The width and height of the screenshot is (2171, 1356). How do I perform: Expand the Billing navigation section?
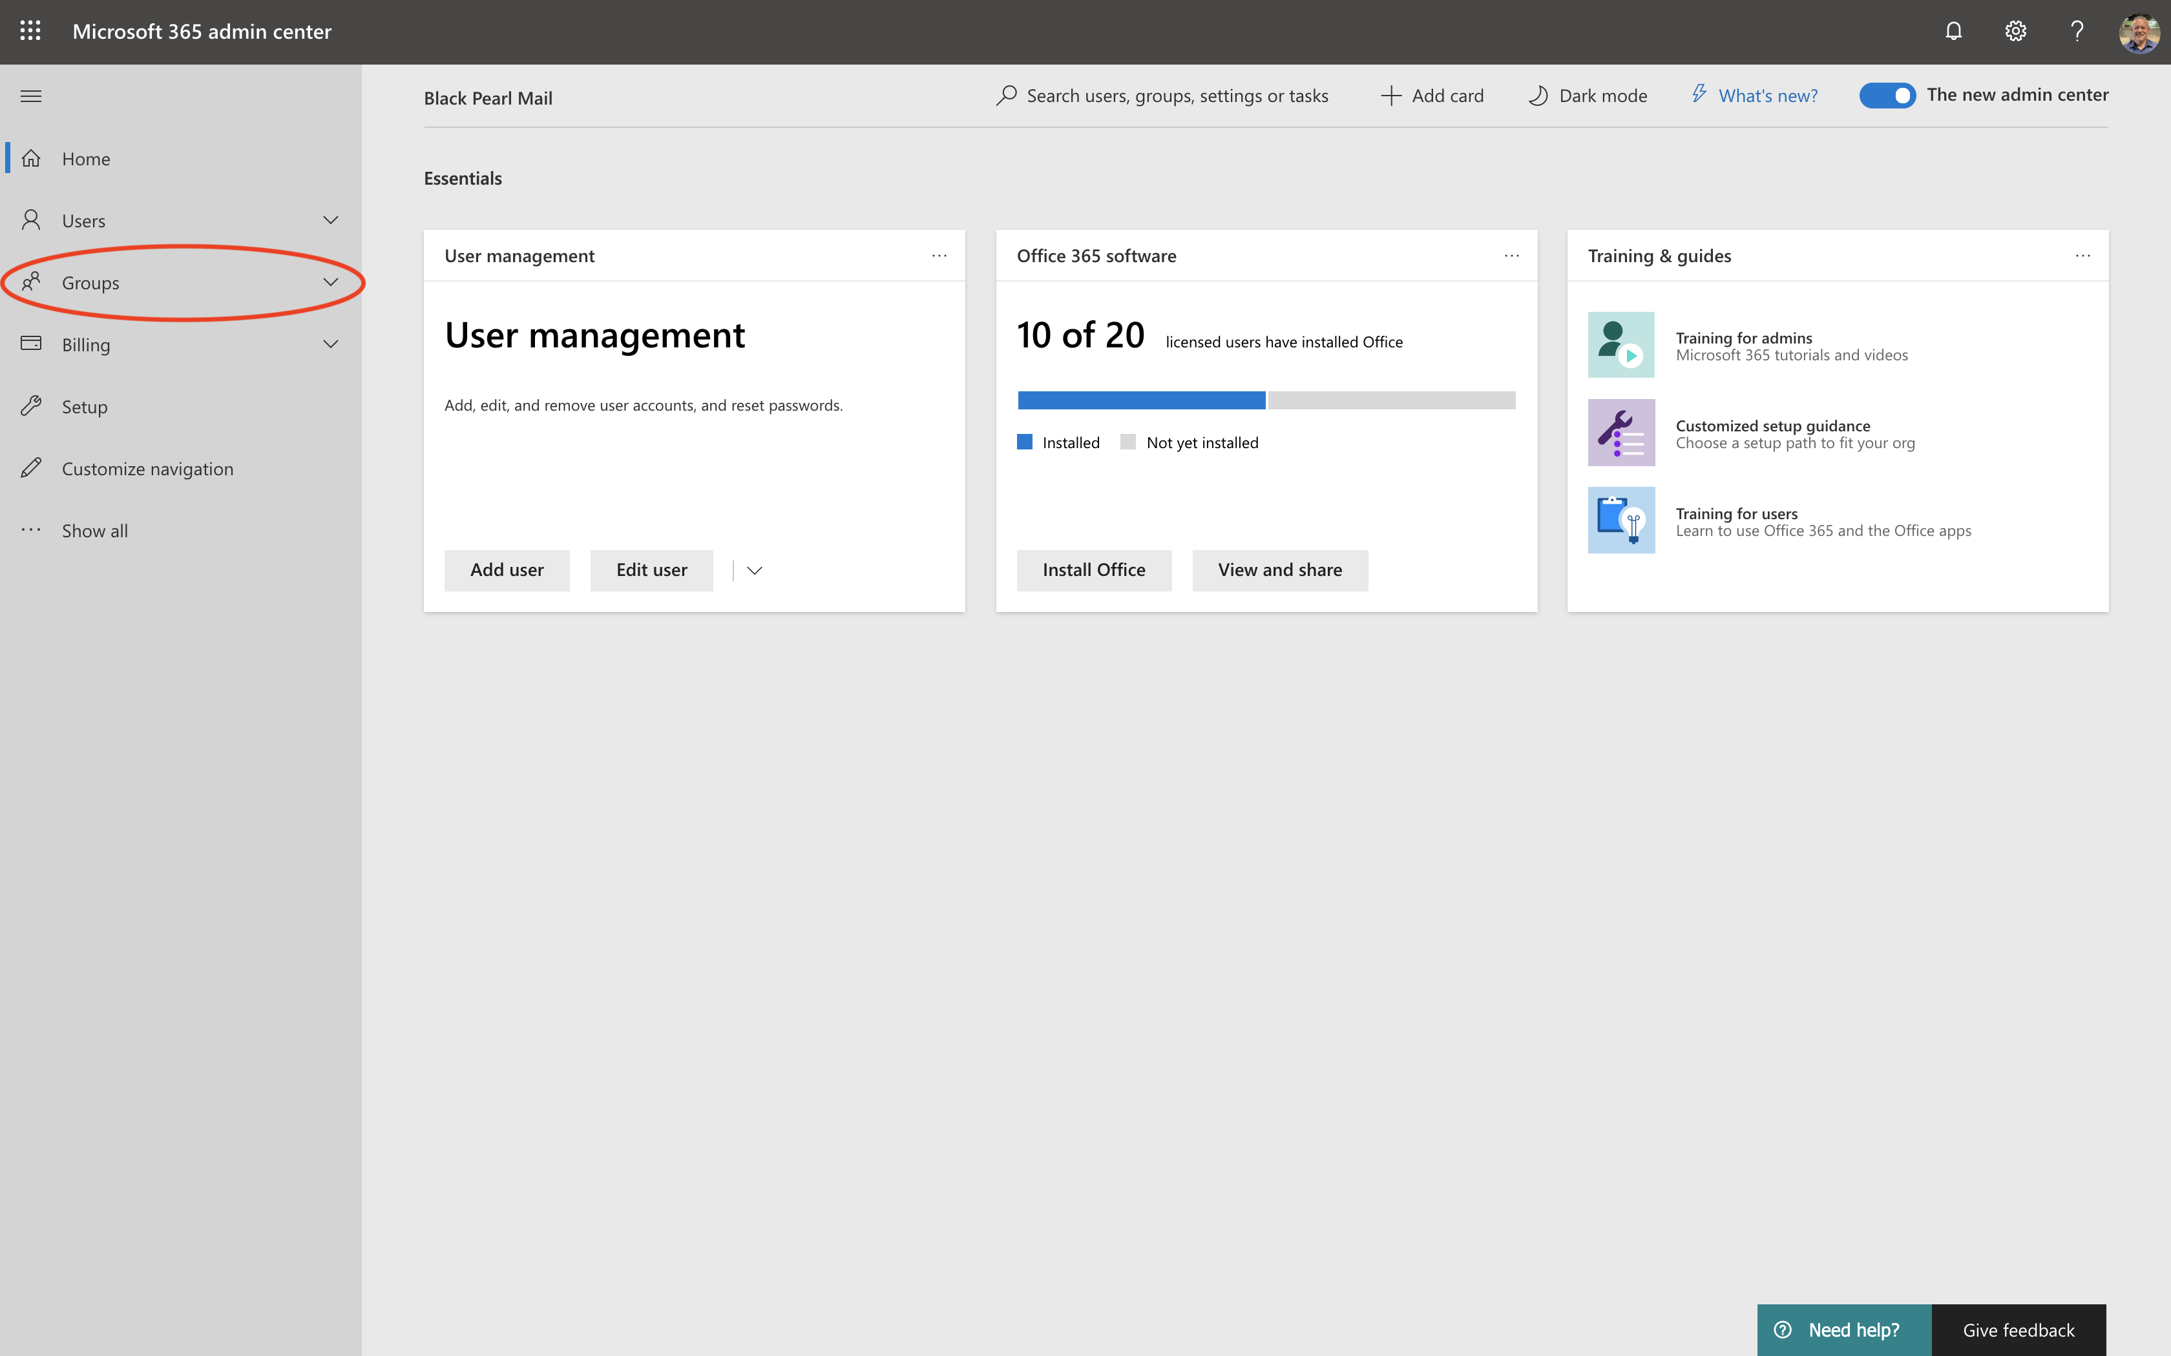click(x=330, y=344)
